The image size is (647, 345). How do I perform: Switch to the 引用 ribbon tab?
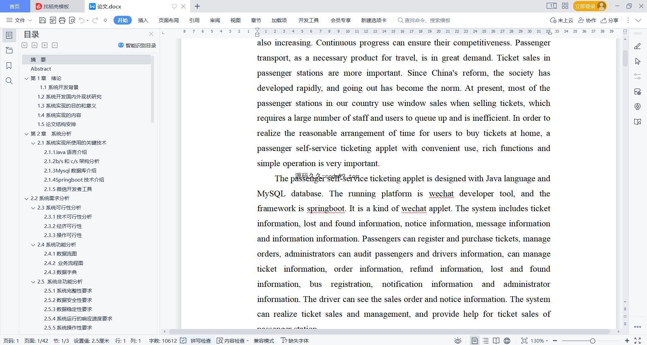[x=194, y=20]
